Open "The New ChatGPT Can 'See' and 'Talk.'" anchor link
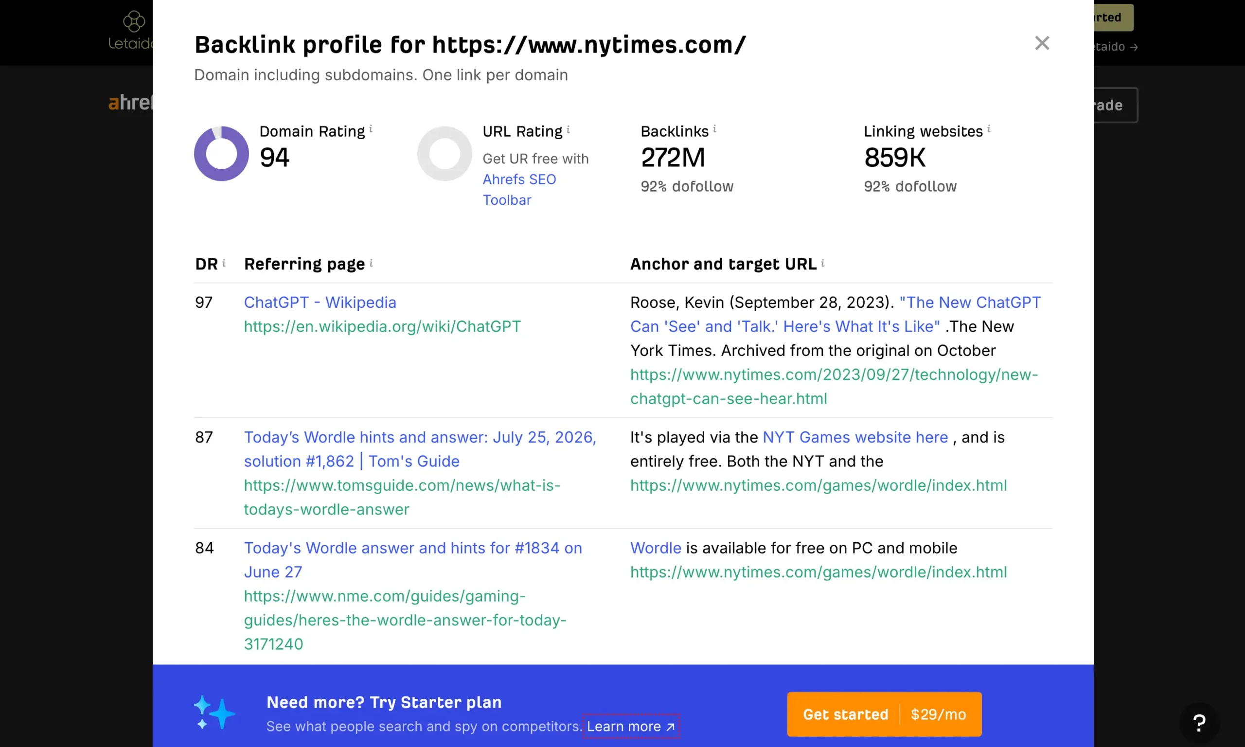1245x747 pixels. [836, 314]
